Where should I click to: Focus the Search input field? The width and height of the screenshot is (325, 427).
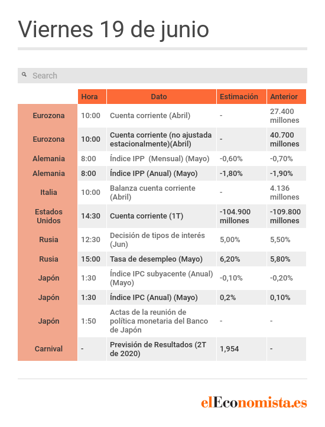coord(162,76)
